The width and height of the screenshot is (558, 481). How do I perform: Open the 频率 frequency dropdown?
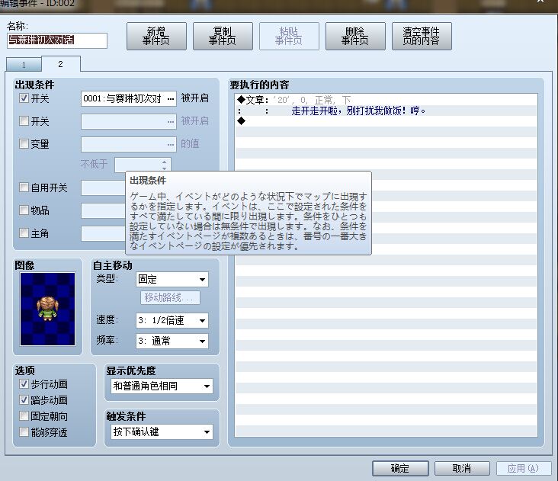coord(172,342)
